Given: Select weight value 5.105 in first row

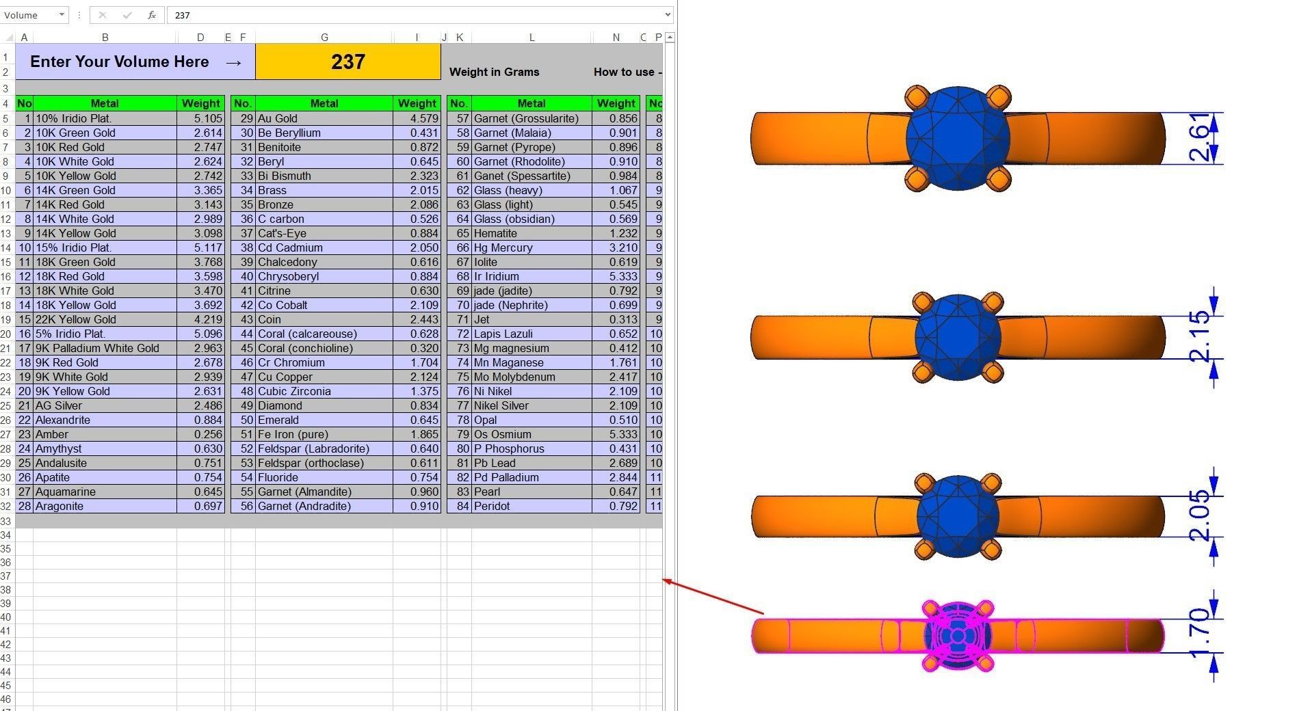Looking at the screenshot, I should click(x=201, y=118).
